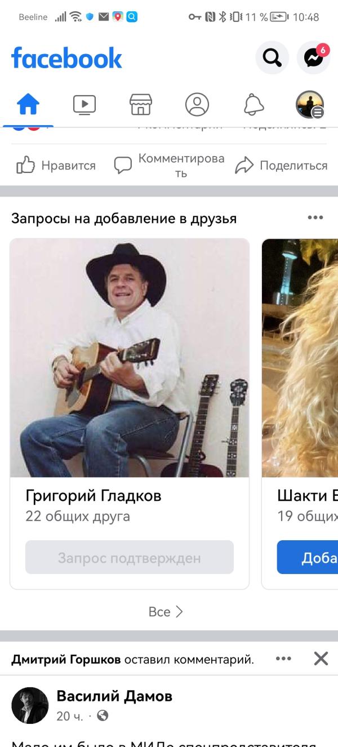Share the post with Поделиться
This screenshot has width=338, height=747.
[281, 166]
